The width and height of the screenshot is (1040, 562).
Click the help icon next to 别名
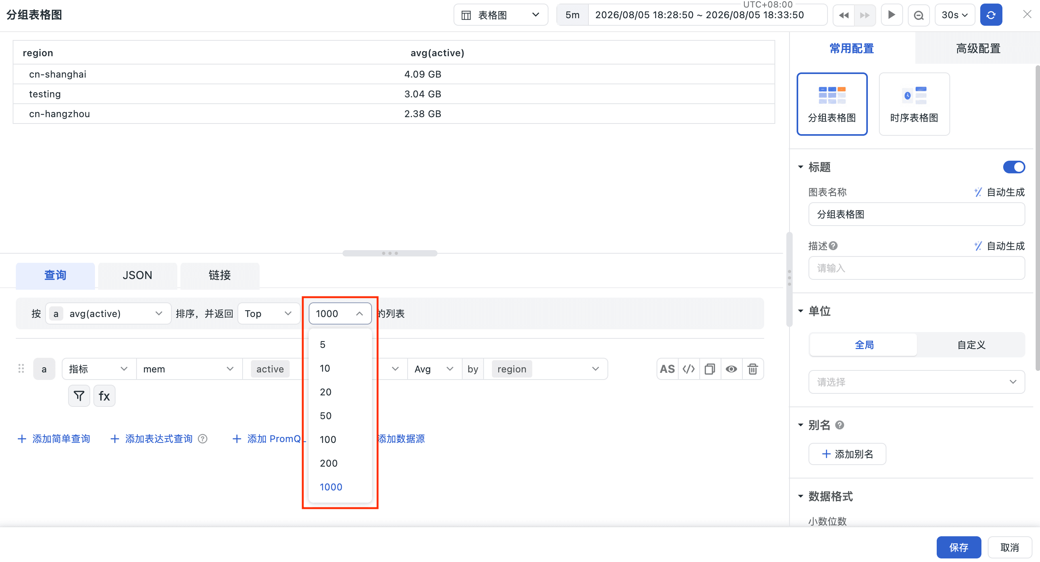click(x=839, y=425)
